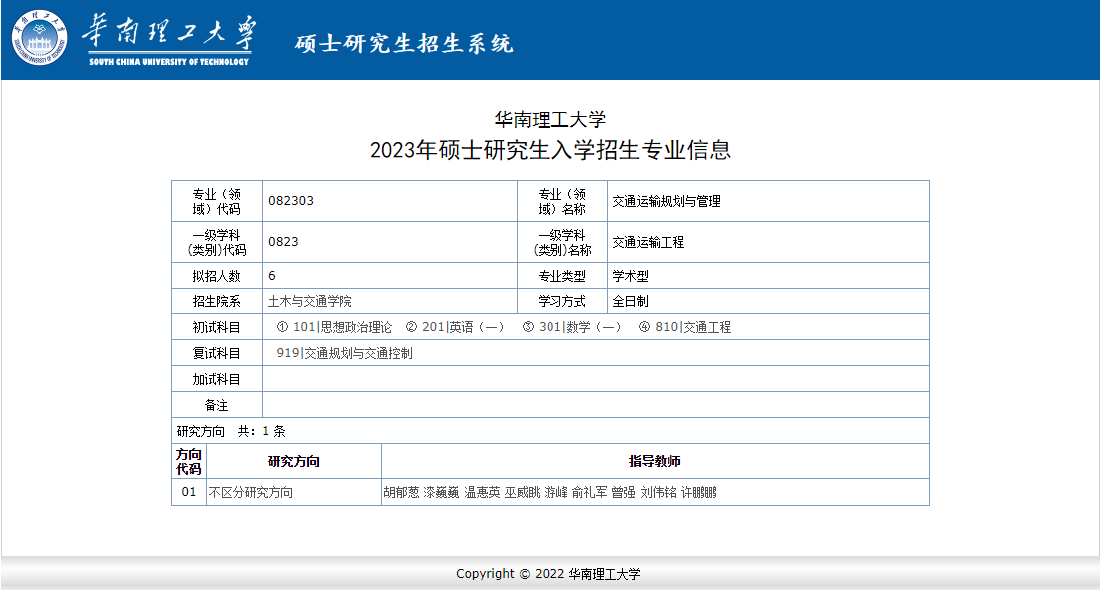The image size is (1100, 590).
Task: Click the 专业（领域）名称 label cell
Action: point(561,201)
